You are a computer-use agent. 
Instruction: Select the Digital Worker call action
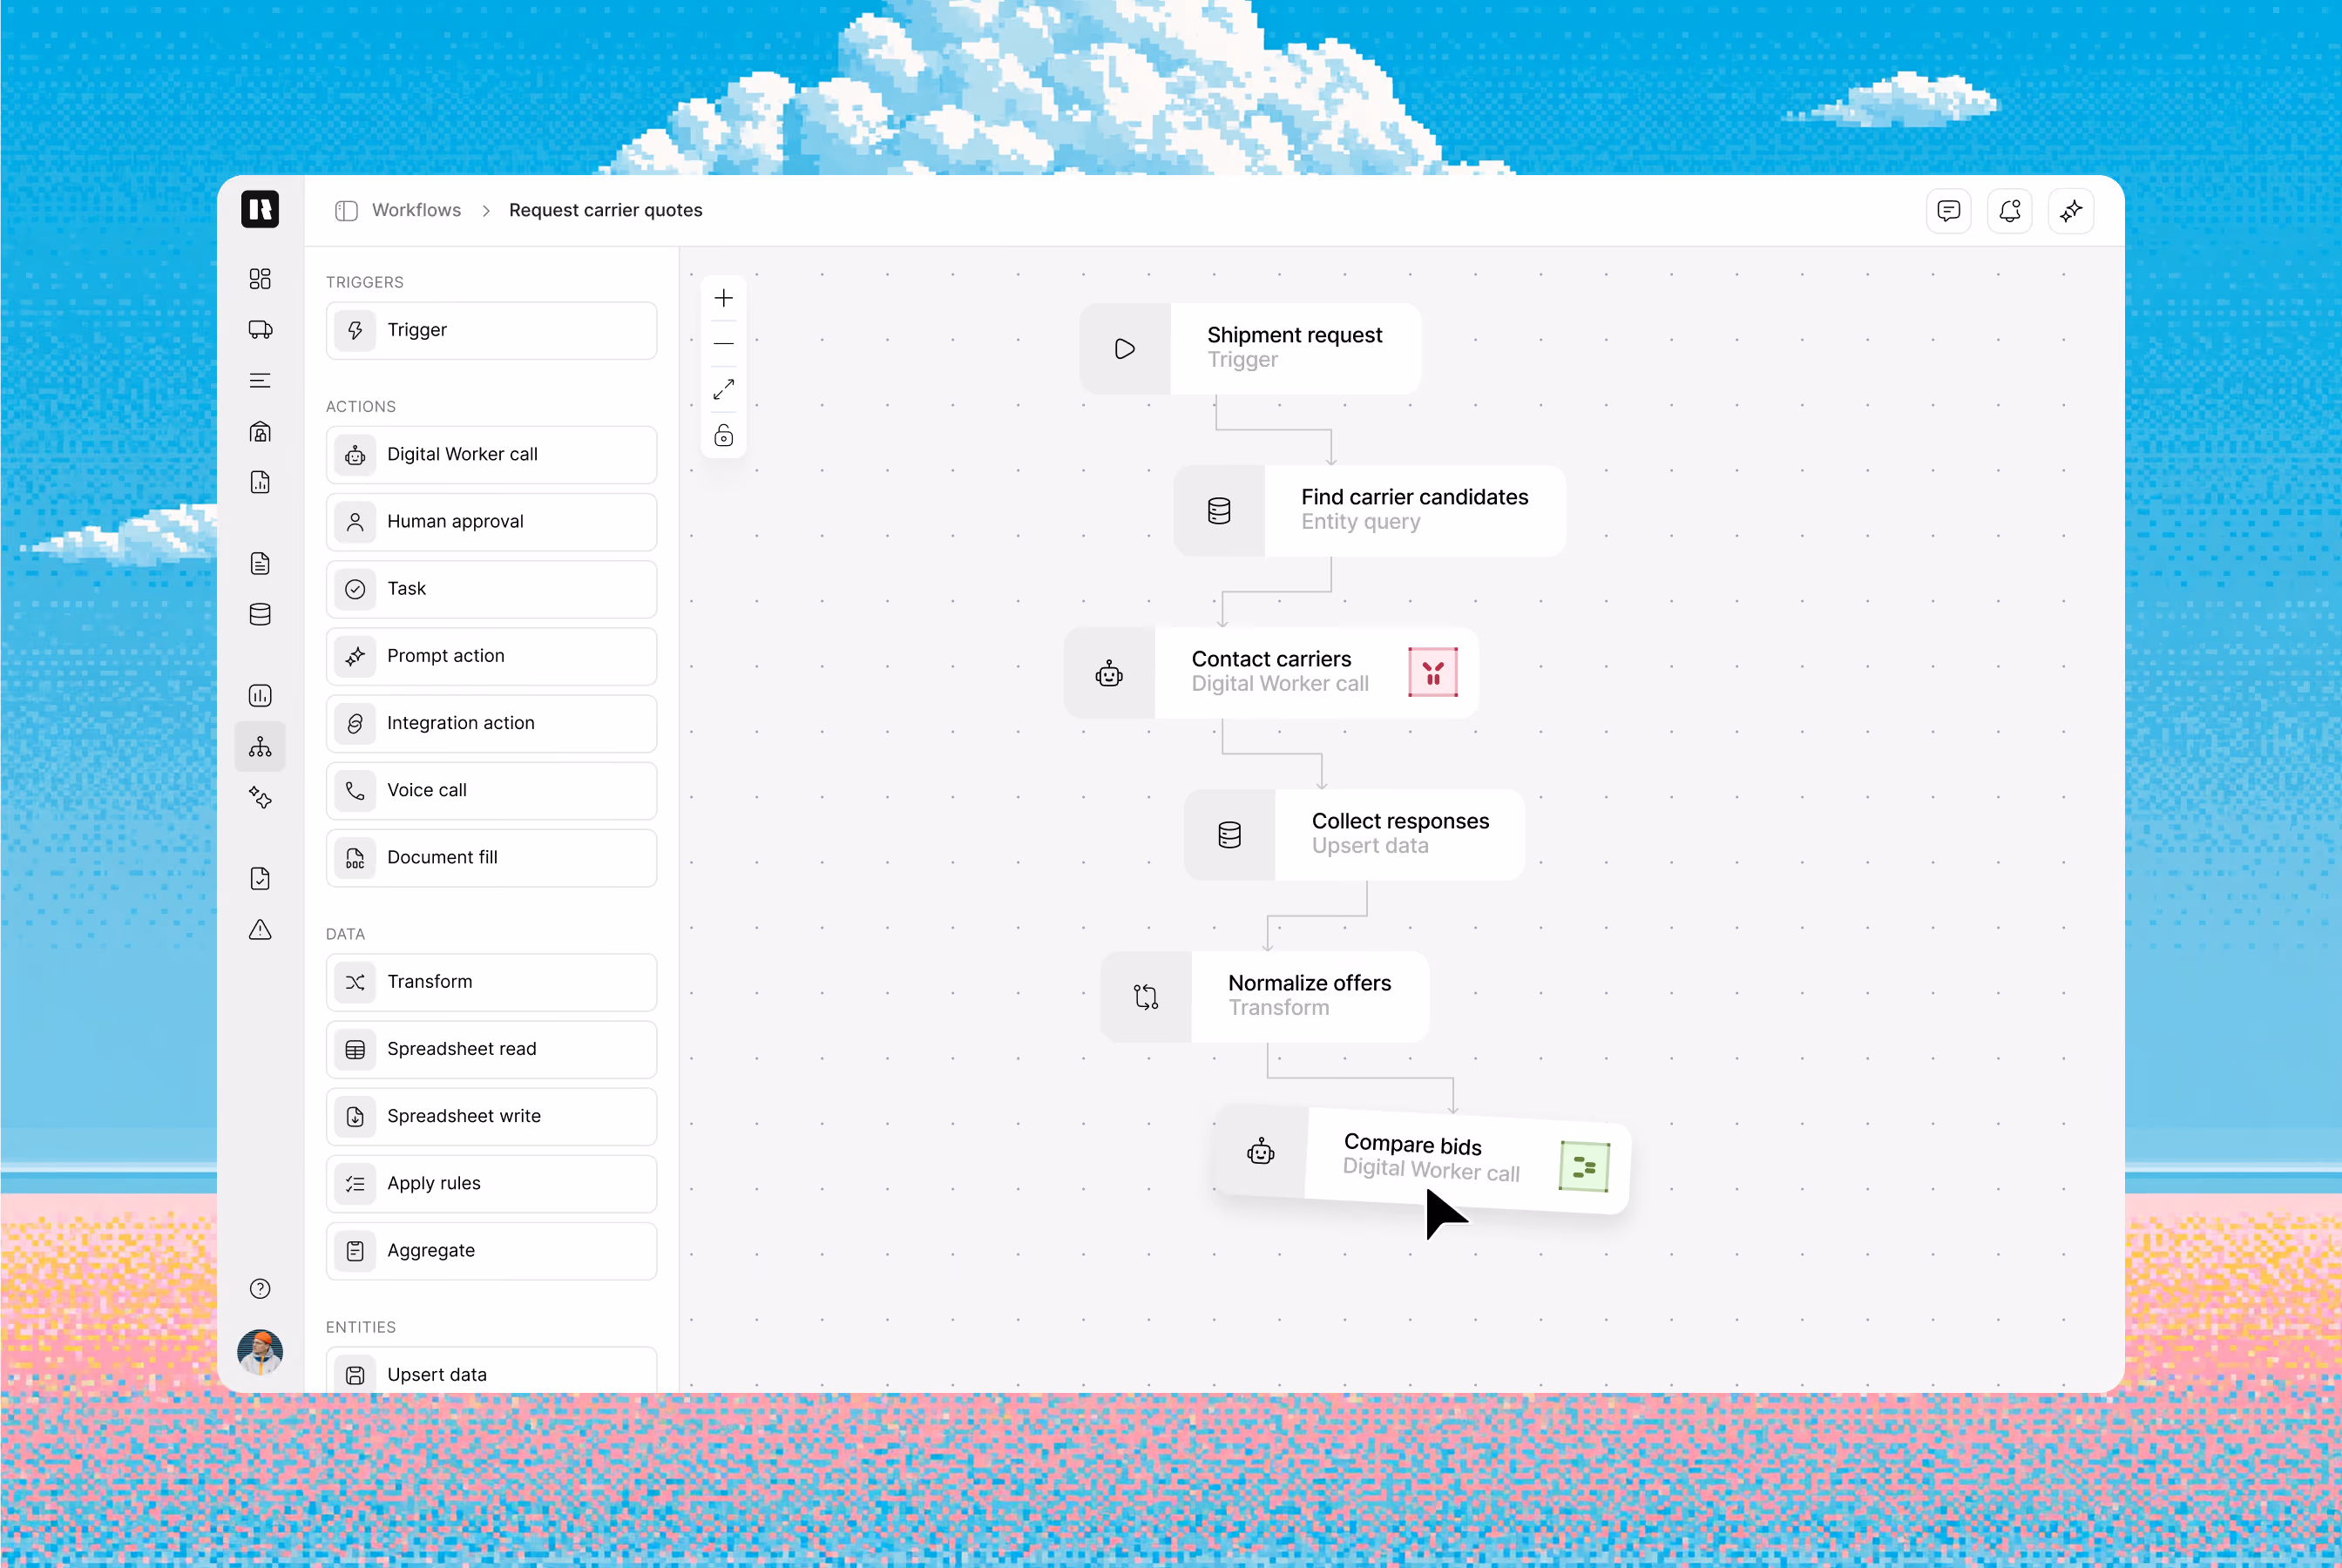(491, 454)
